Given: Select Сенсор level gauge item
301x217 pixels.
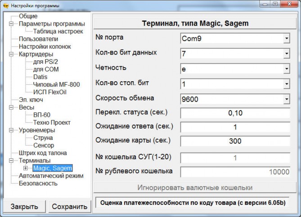Looking at the screenshot, I should click(44, 145).
